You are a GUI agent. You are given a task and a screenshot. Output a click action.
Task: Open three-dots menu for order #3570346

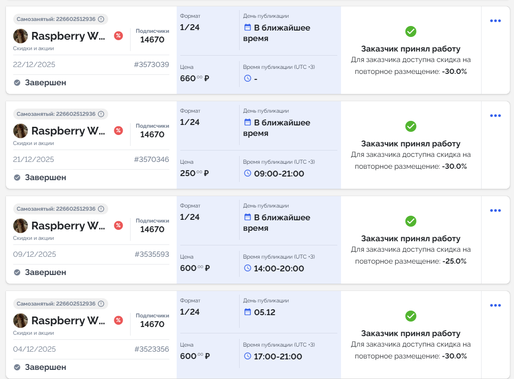495,115
